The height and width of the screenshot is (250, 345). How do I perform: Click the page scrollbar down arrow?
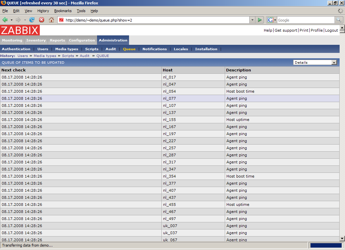pos(342,239)
